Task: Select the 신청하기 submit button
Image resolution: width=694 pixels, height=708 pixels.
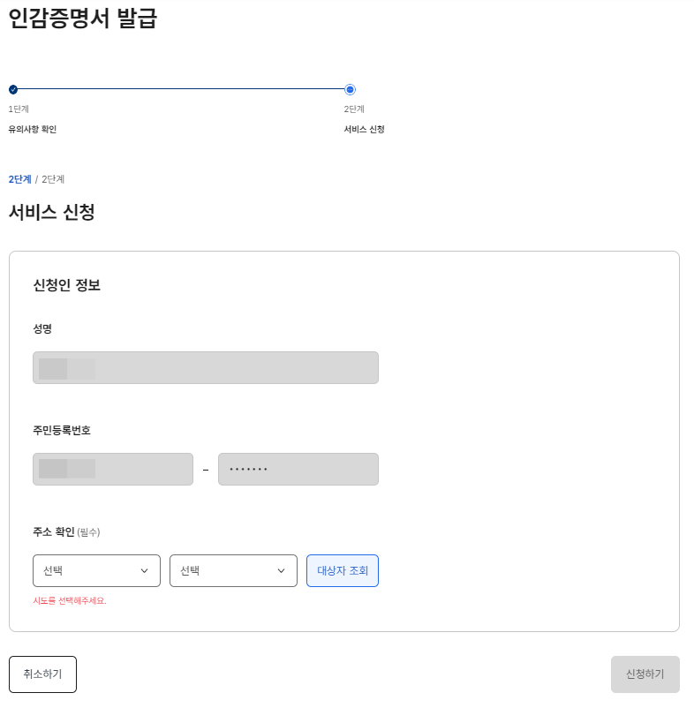Action: (645, 674)
